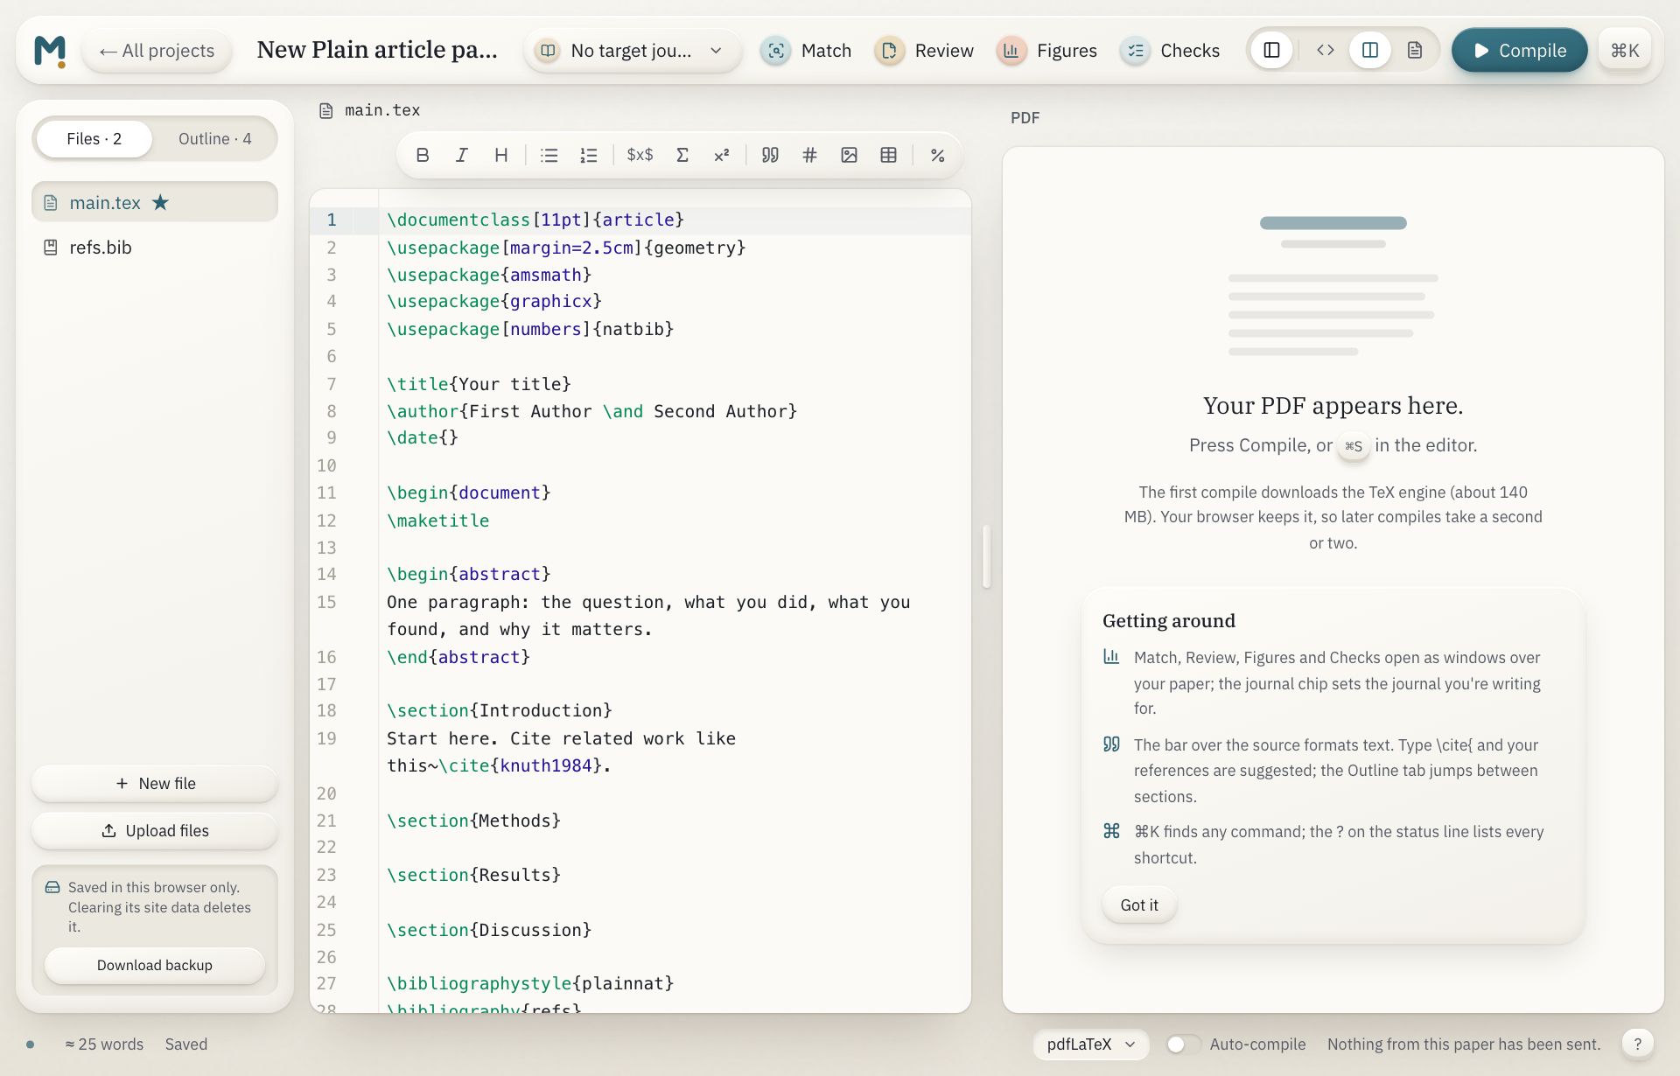The width and height of the screenshot is (1680, 1076).
Task: Click Upload files button
Action: click(155, 830)
